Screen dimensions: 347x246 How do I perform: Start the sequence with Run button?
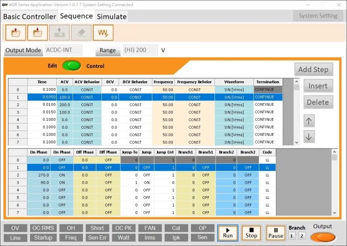(228, 233)
